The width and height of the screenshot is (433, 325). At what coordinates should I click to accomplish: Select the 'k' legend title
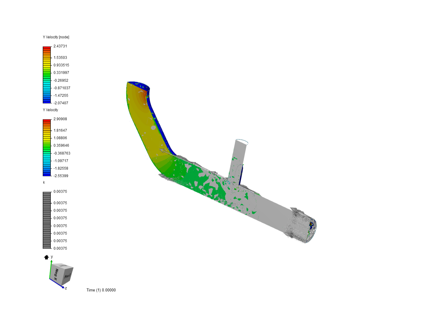(44, 183)
